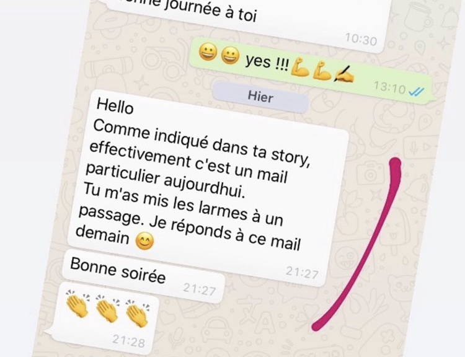Click the smiling face emoji after demain
Image resolution: width=465 pixels, height=357 pixels.
pos(144,240)
